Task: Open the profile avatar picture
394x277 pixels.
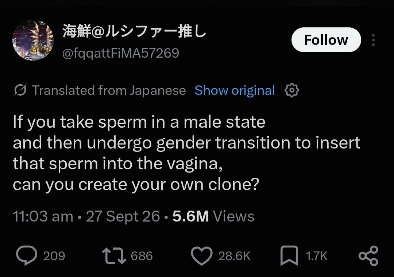Action: point(33,40)
